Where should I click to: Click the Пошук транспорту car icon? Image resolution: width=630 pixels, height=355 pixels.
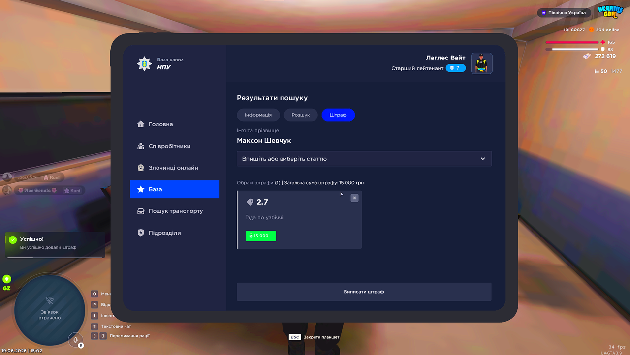tap(141, 211)
